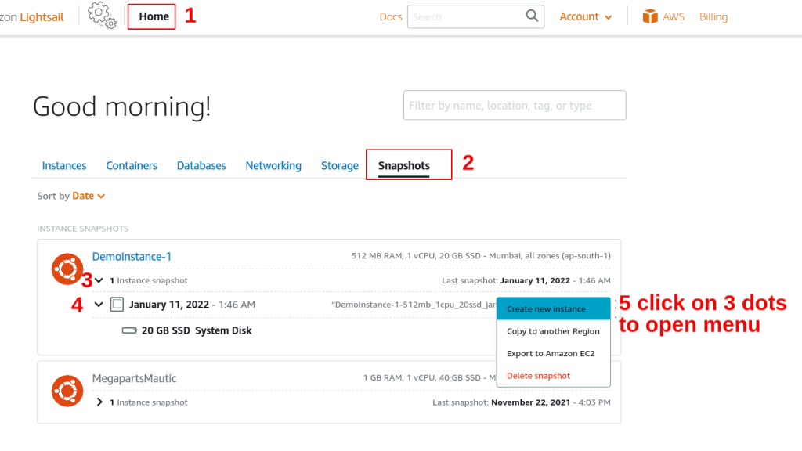This screenshot has height=451, width=802.
Task: Switch to the Storage tab
Action: pos(340,166)
